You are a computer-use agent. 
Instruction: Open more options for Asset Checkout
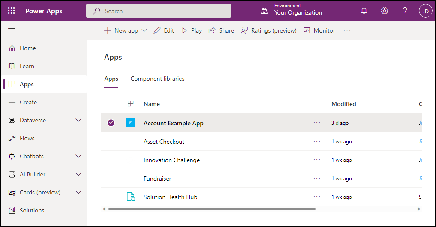pos(317,142)
